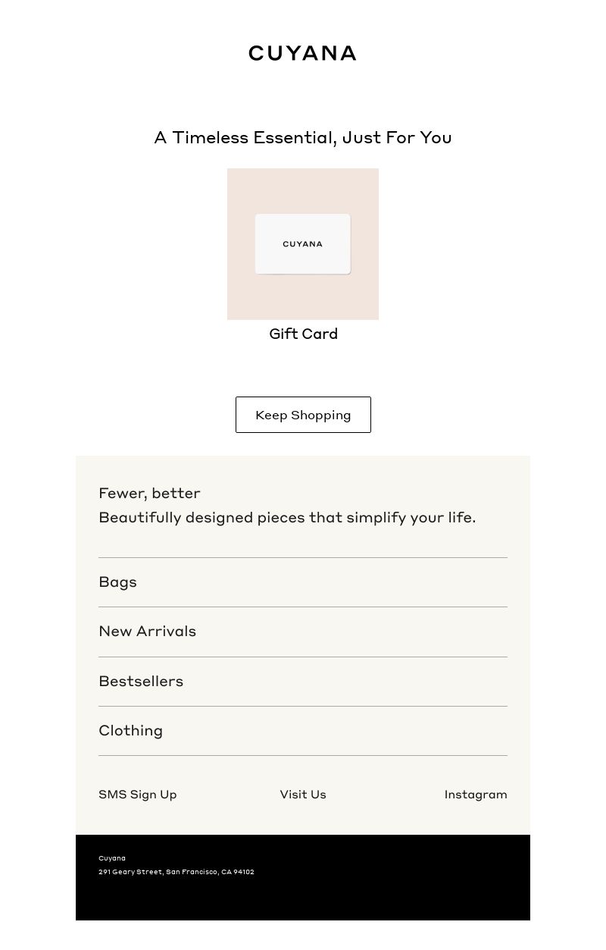Click the CUYANA logo at the top
The height and width of the screenshot is (950, 606).
302,53
